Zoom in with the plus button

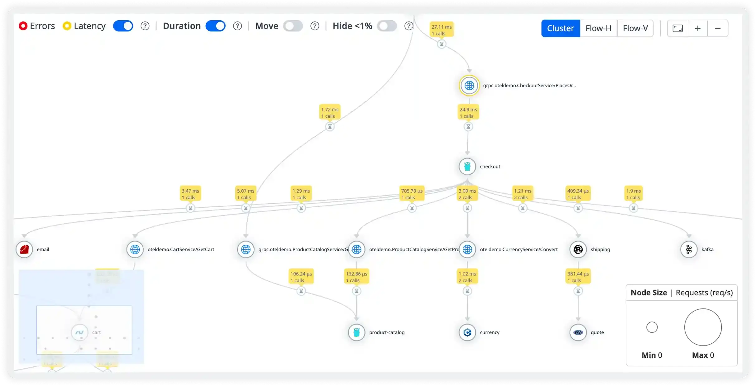pyautogui.click(x=697, y=28)
